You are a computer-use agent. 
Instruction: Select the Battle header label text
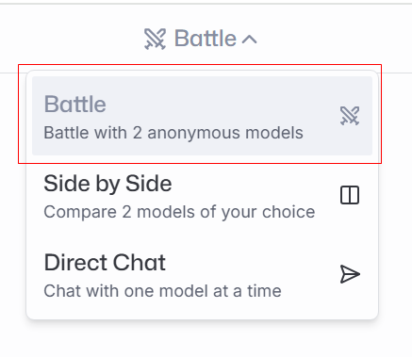[206, 39]
